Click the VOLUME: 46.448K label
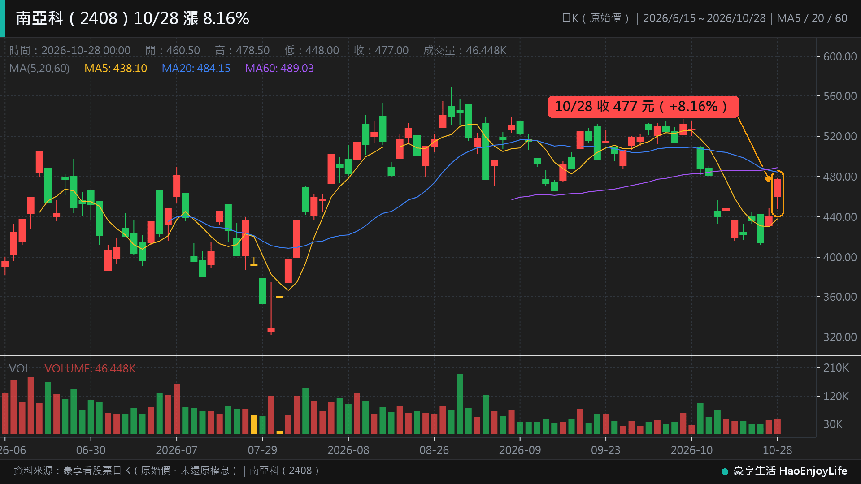 (x=90, y=368)
